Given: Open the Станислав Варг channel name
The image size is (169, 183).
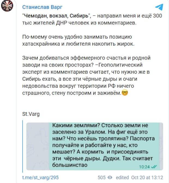Looking at the screenshot, I should coord(42,7).
